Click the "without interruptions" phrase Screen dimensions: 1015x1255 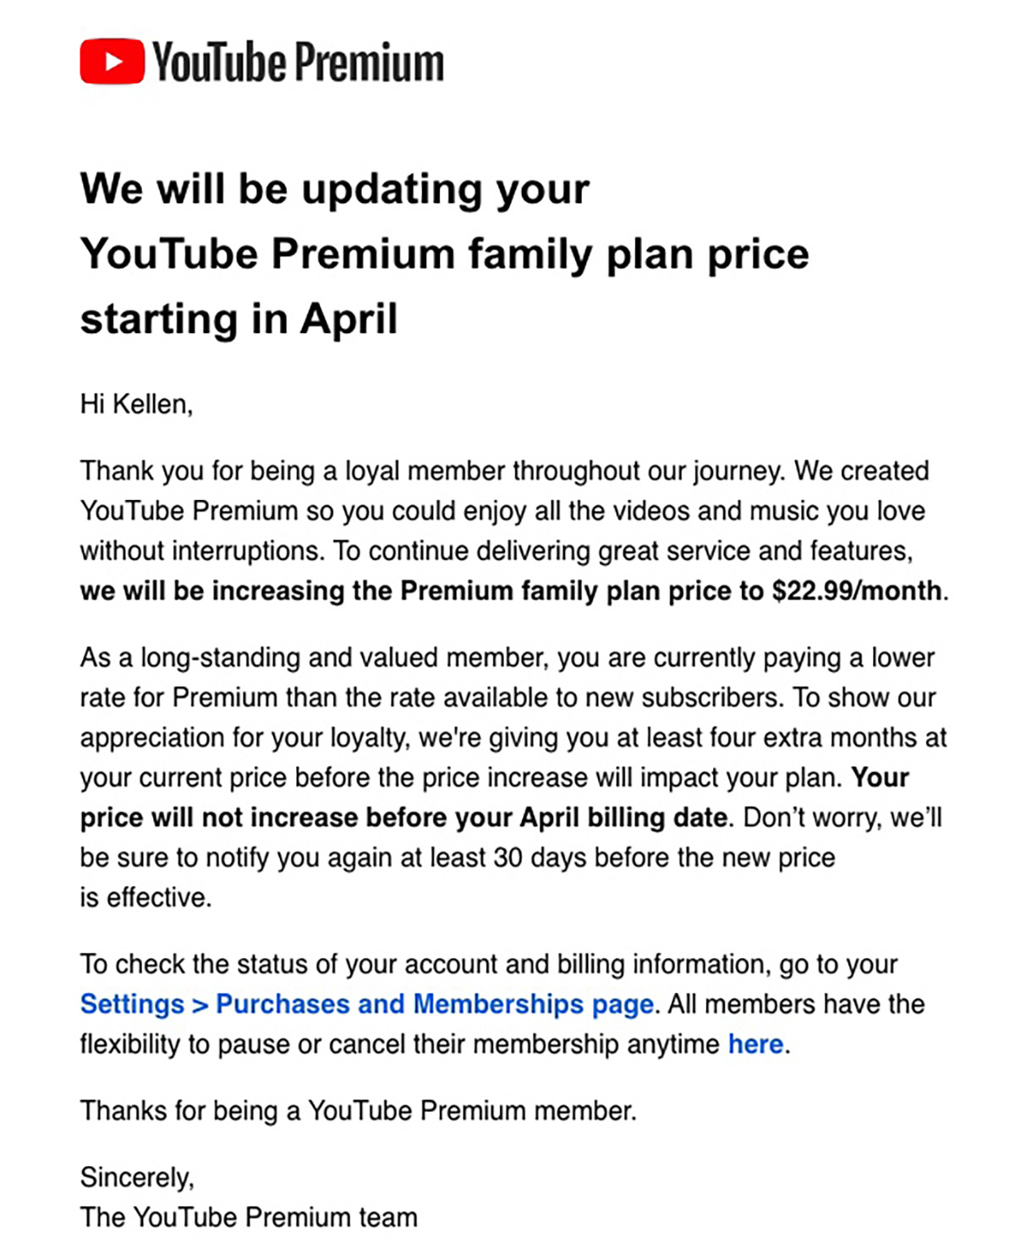tap(201, 551)
